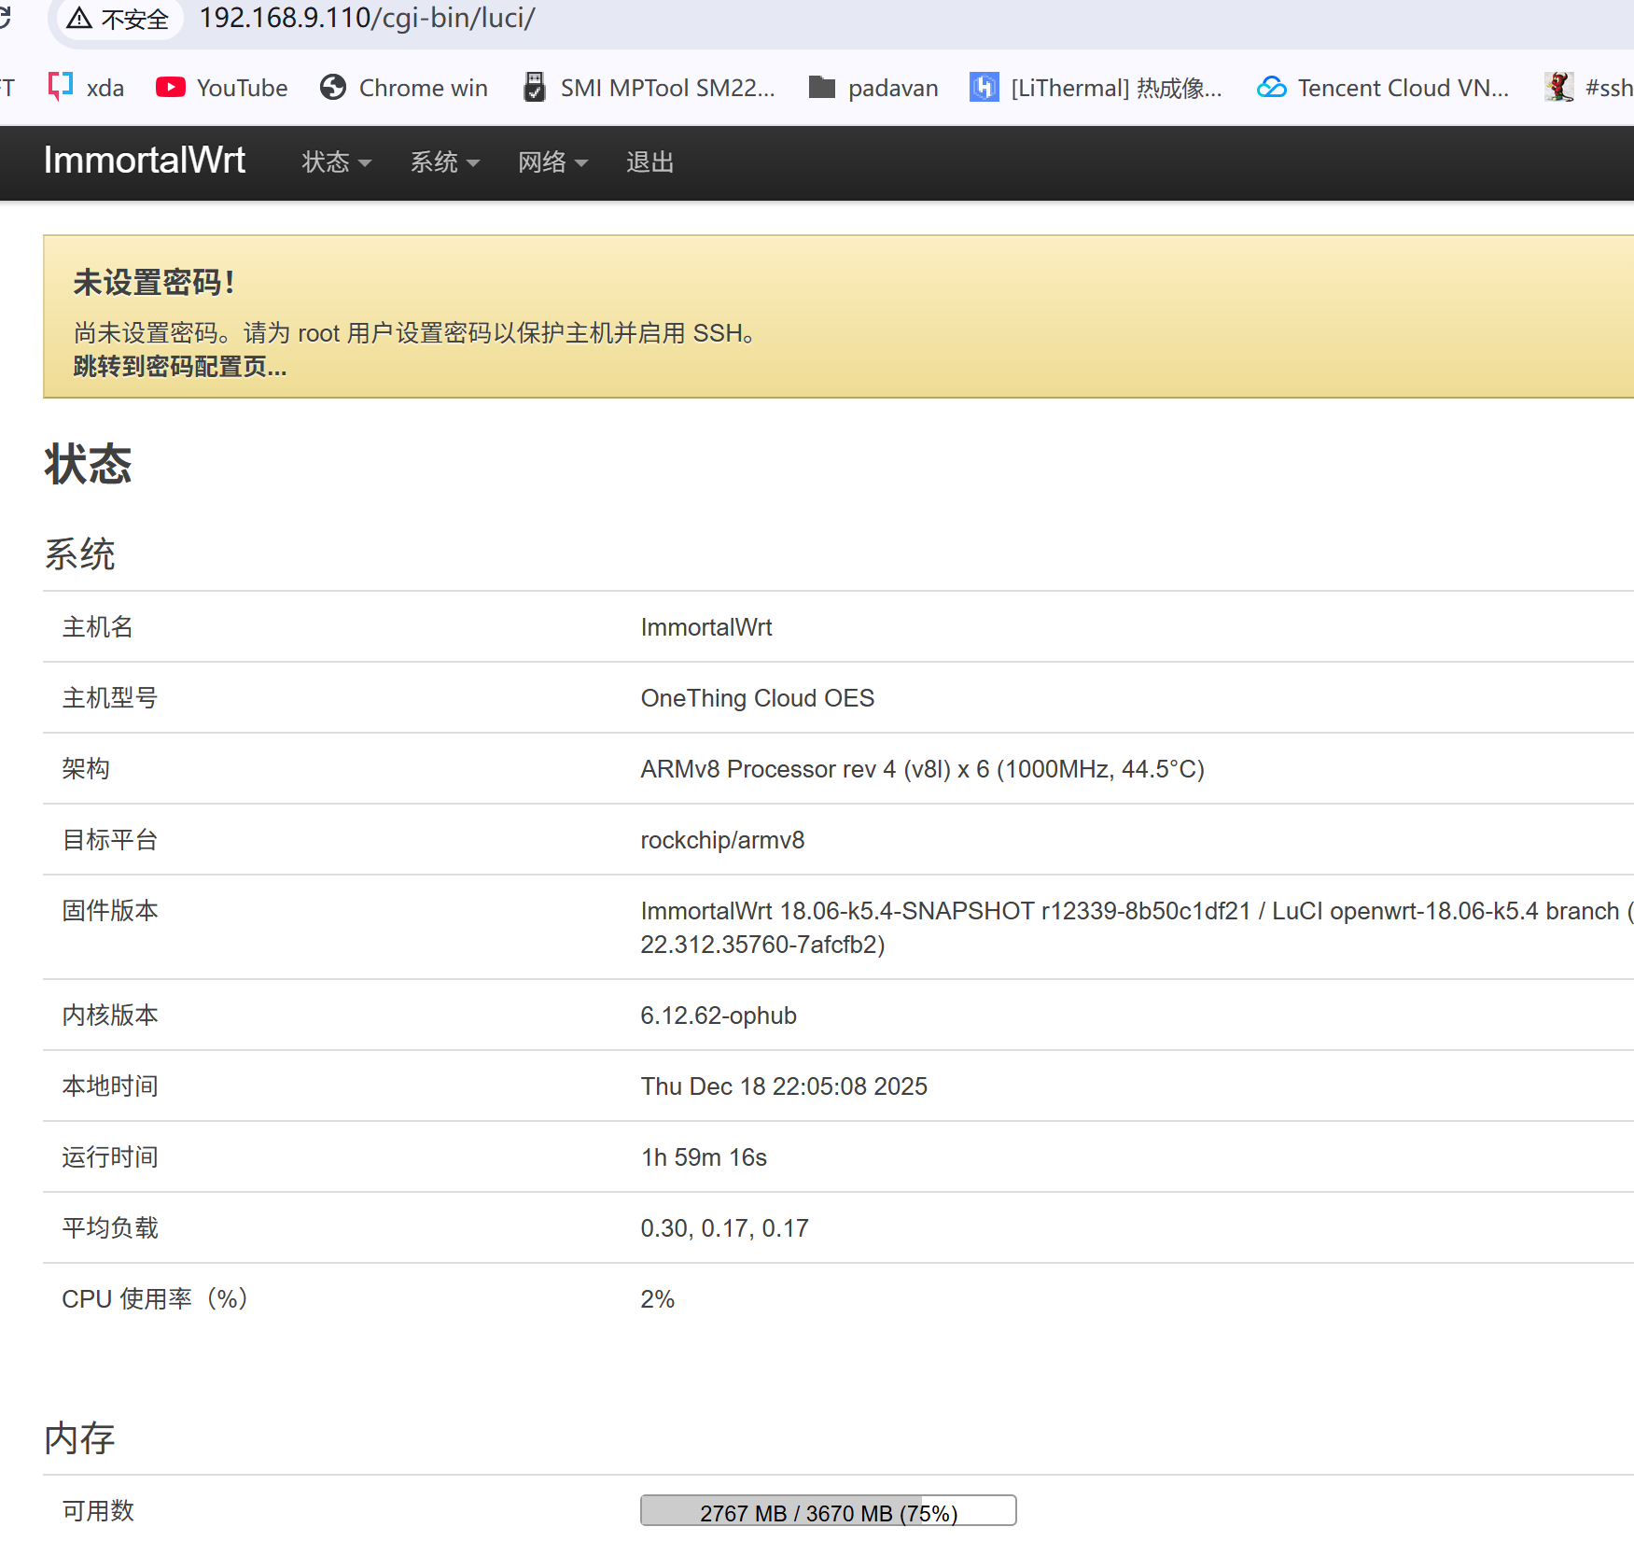Image resolution: width=1634 pixels, height=1541 pixels.
Task: Open the xda bookmark
Action: coord(105,87)
